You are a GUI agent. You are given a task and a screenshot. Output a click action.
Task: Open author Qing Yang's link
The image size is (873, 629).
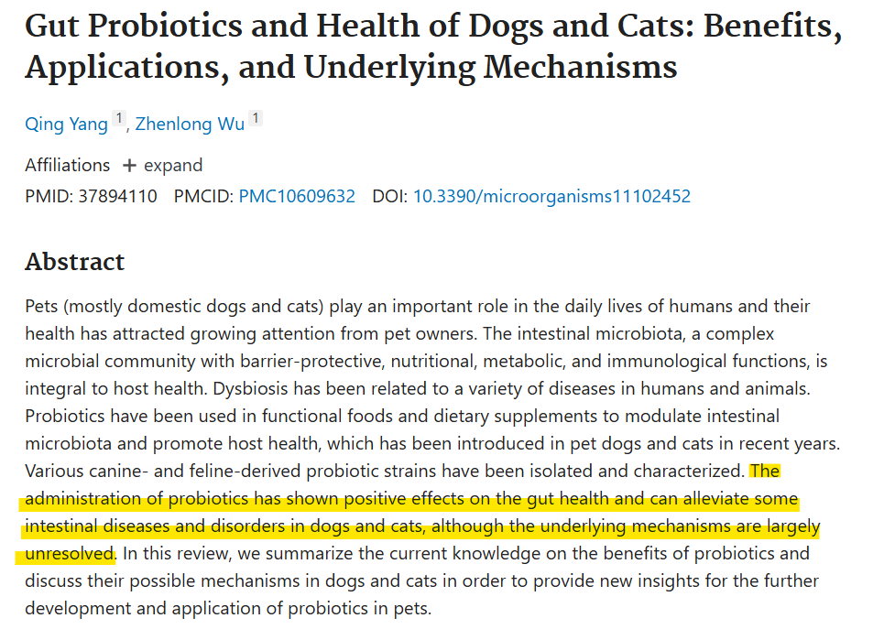pyautogui.click(x=66, y=124)
